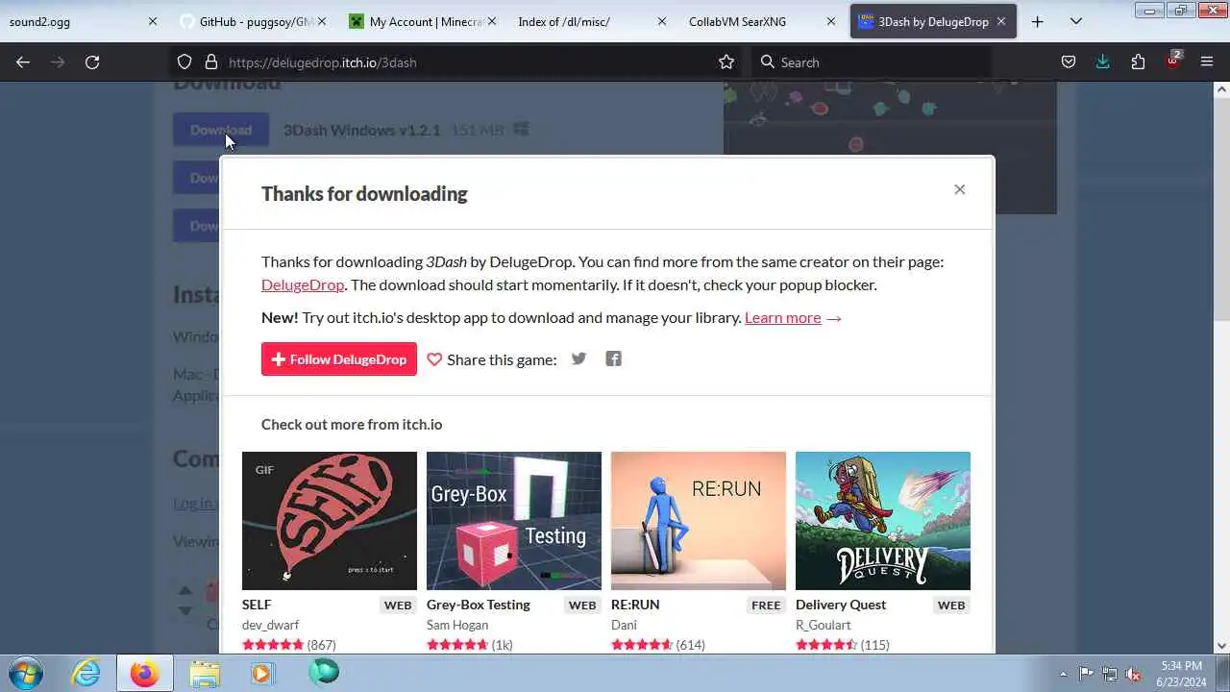Reload the page with refresh icon
The image size is (1230, 692).
click(x=92, y=62)
